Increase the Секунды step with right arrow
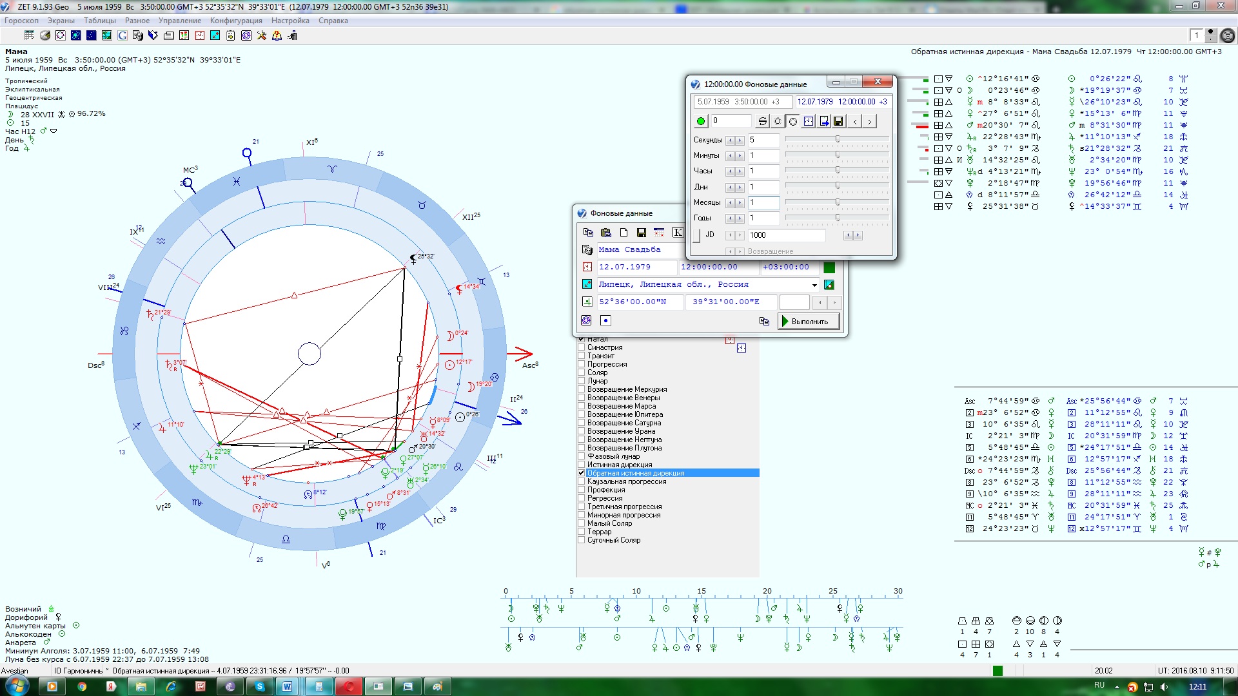1238x696 pixels. click(x=740, y=140)
